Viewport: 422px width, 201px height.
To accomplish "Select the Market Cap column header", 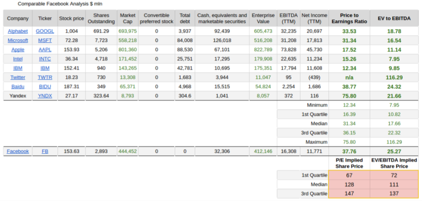I will tap(128, 18).
